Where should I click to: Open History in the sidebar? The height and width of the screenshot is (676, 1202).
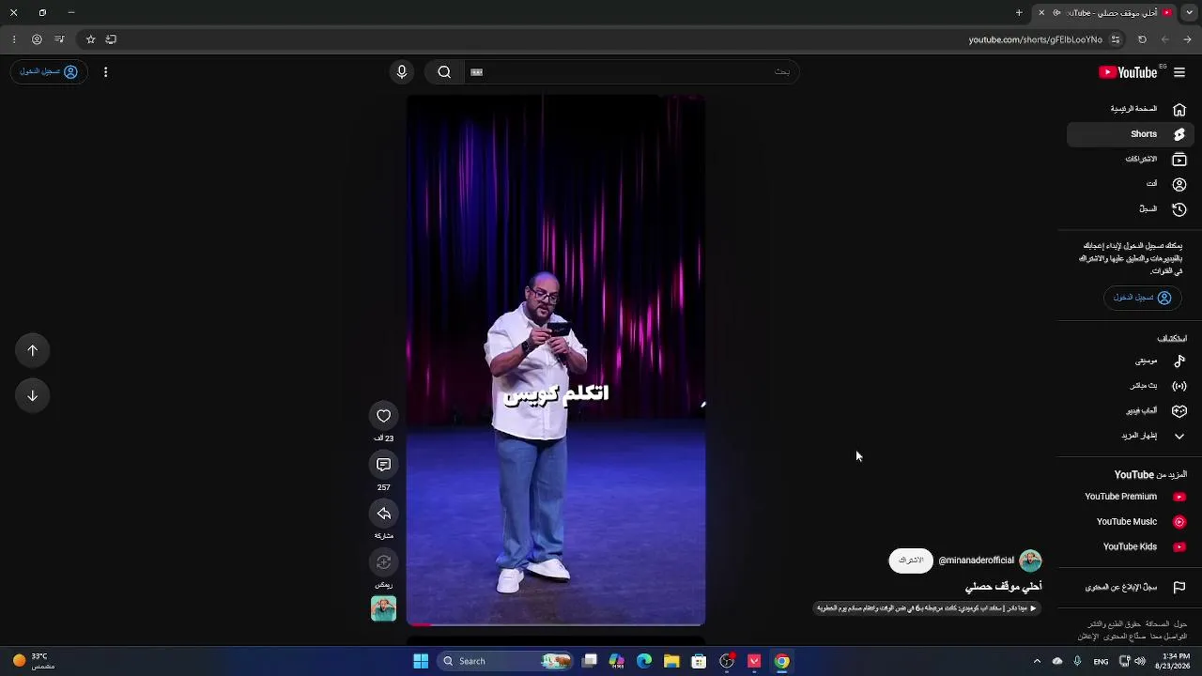coord(1129,209)
